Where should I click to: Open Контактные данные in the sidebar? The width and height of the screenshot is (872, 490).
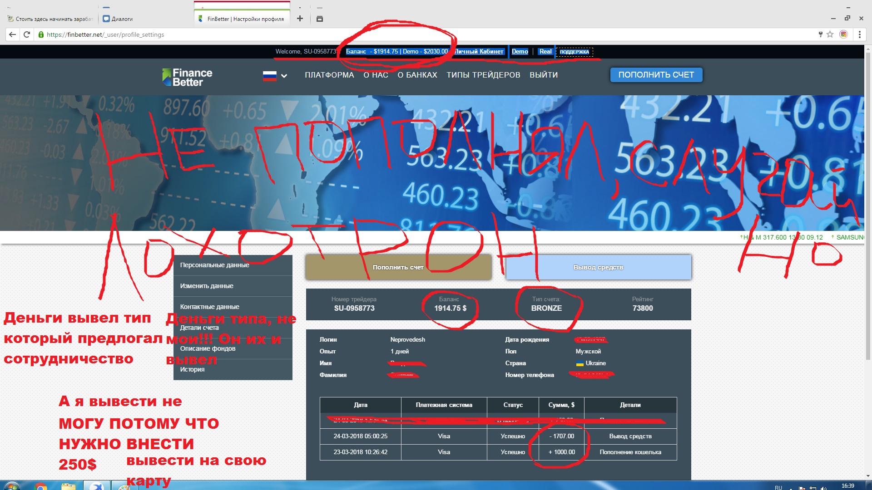tap(233, 307)
